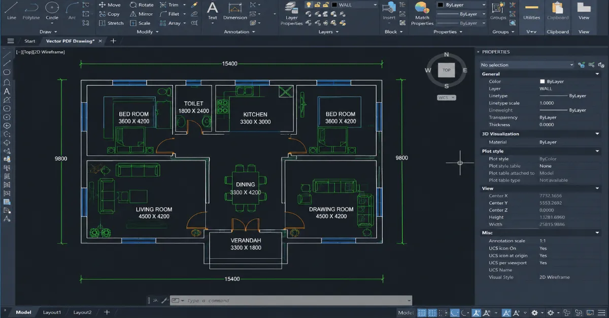Click the eraser pencil icon in Modify
The width and height of the screenshot is (609, 318).
pyautogui.click(x=194, y=5)
